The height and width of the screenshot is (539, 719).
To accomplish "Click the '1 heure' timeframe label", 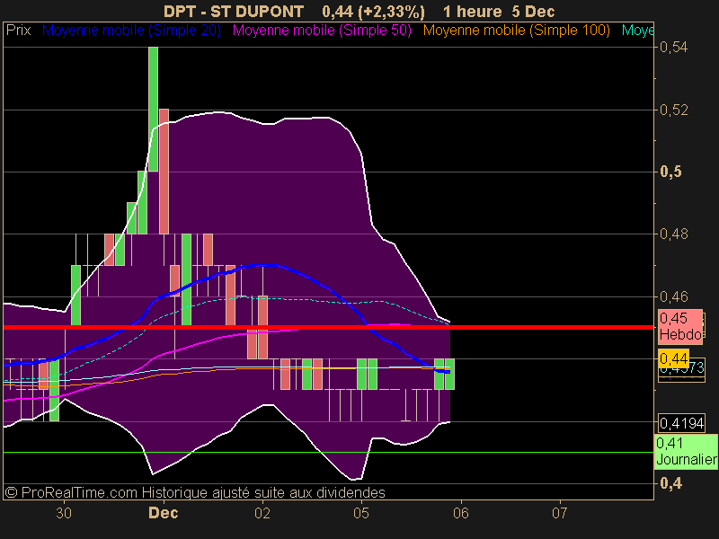I will click(473, 11).
